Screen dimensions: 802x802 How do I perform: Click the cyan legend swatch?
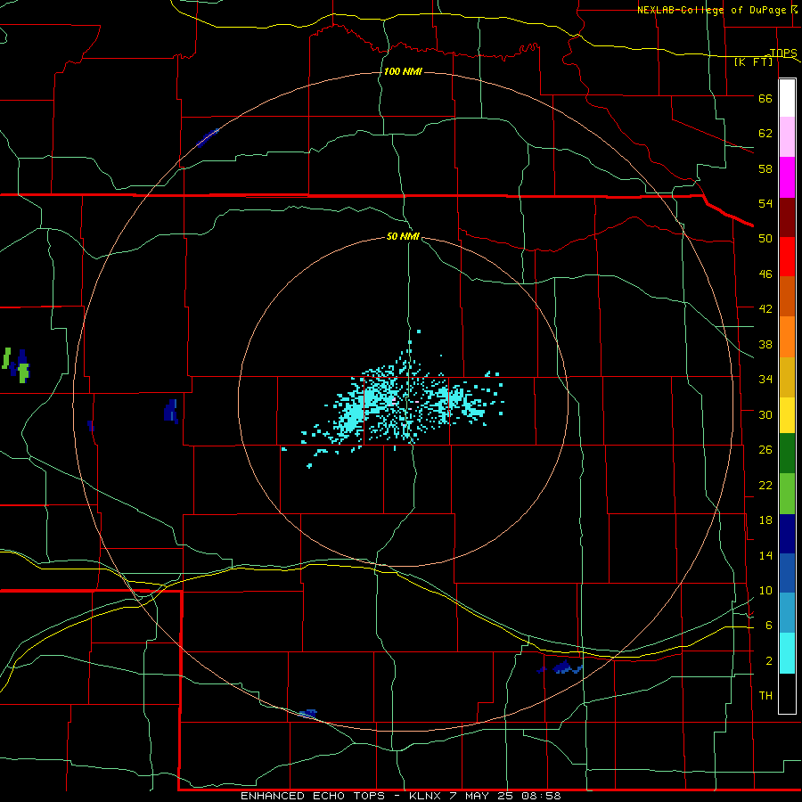[787, 653]
